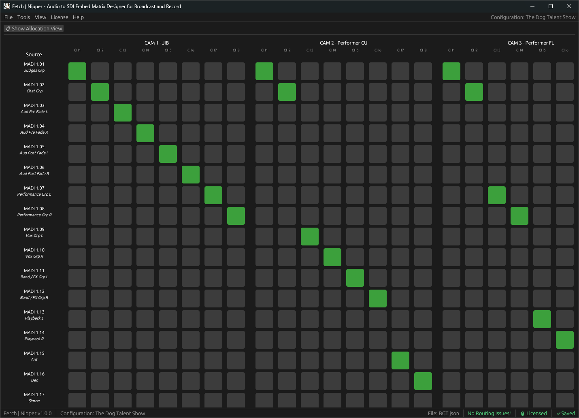
Task: Open the File menu
Action: click(9, 17)
